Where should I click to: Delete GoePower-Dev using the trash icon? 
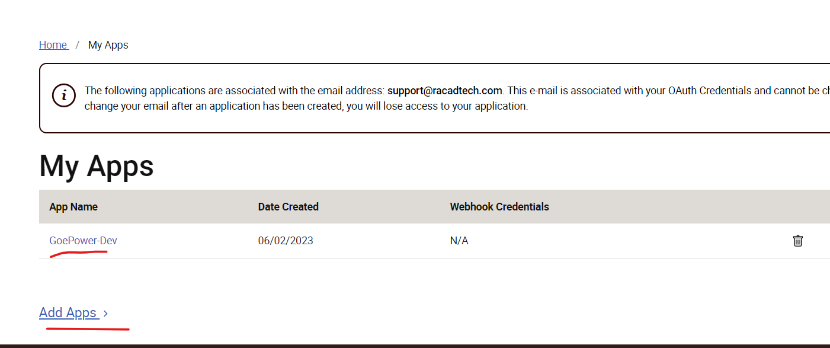798,241
